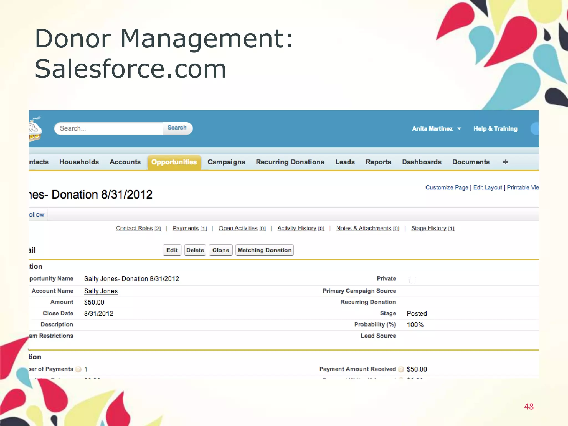Open the Sally Jones account link
The image size is (568, 426).
tap(101, 291)
